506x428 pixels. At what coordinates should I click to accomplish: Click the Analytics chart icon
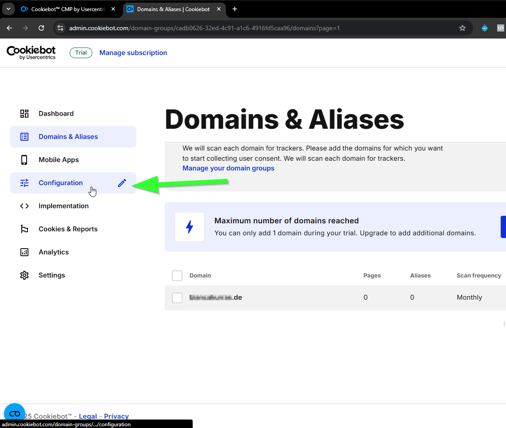pyautogui.click(x=24, y=252)
